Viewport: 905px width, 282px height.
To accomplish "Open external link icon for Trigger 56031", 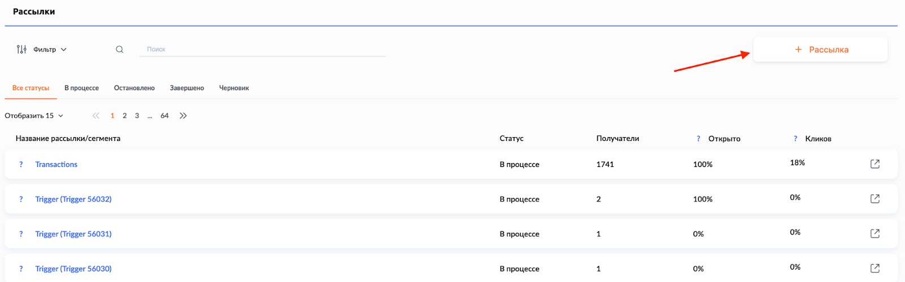I will pyautogui.click(x=875, y=233).
